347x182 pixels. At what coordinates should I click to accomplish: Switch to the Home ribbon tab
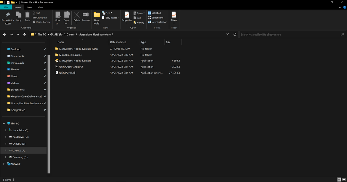(x=18, y=7)
